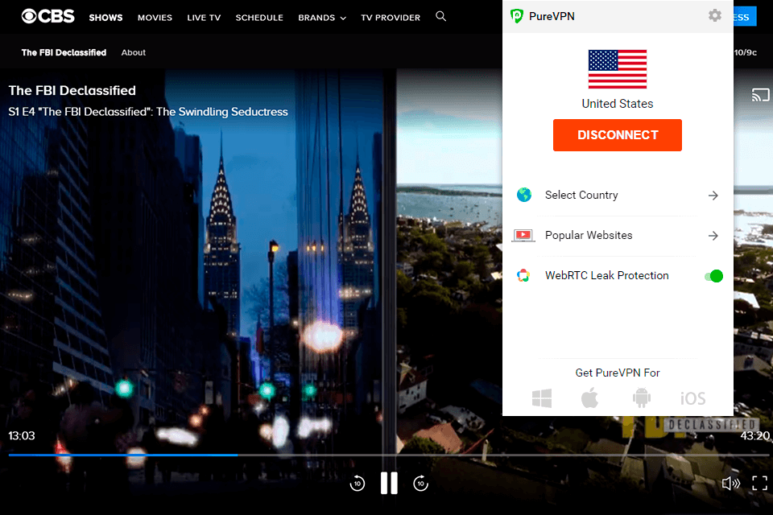Click the Apple macOS icon in PureVPN
The height and width of the screenshot is (515, 773).
click(x=589, y=397)
